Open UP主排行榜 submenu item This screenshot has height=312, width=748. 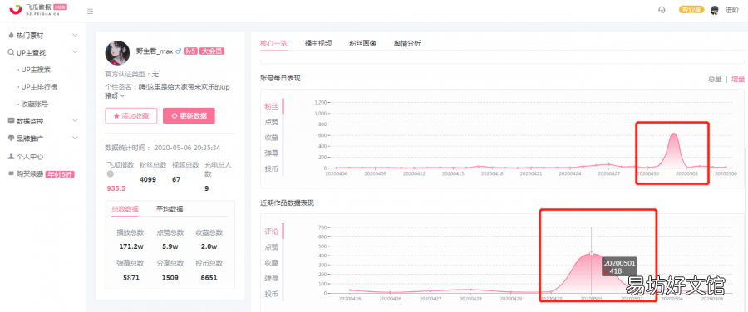point(38,86)
